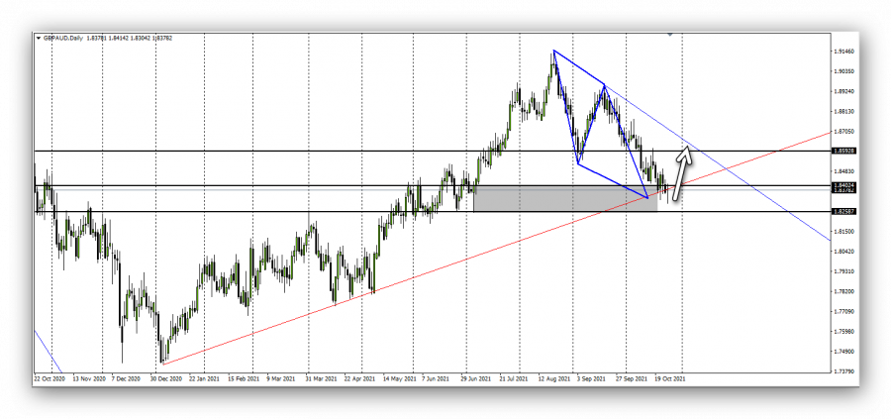The width and height of the screenshot is (891, 419).
Task: Click the 1.73790 price axis label
Action: pos(844,370)
